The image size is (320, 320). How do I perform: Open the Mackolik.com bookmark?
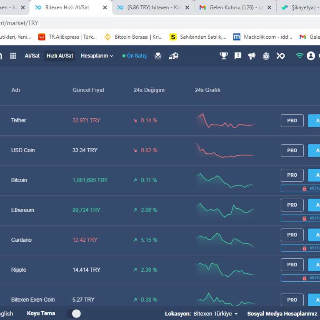click(x=262, y=37)
